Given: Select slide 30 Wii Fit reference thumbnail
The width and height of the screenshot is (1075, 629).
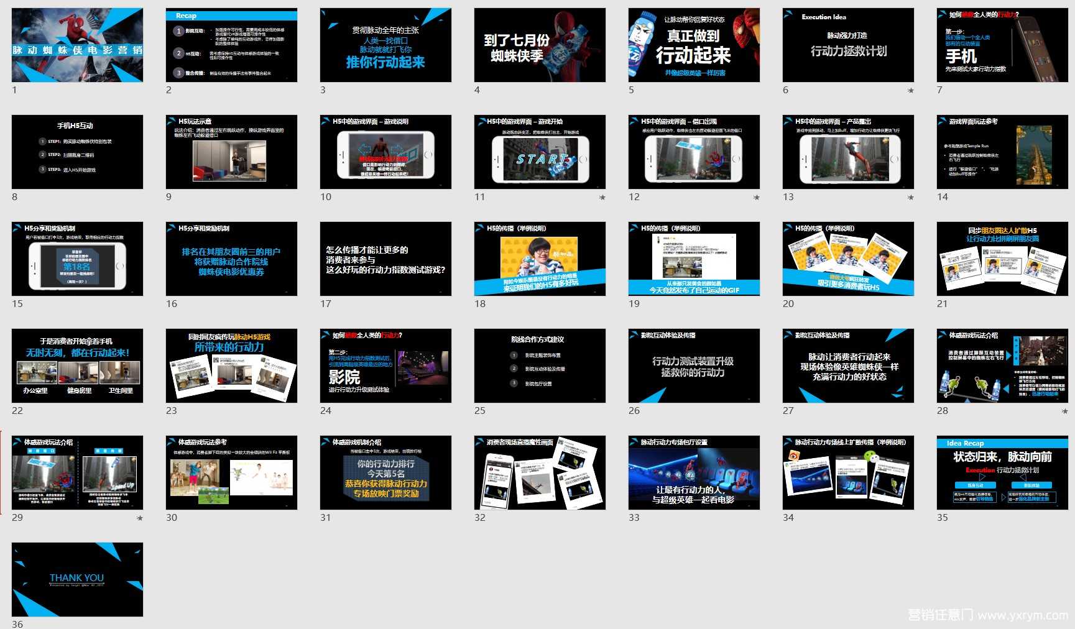Looking at the screenshot, I should (231, 472).
